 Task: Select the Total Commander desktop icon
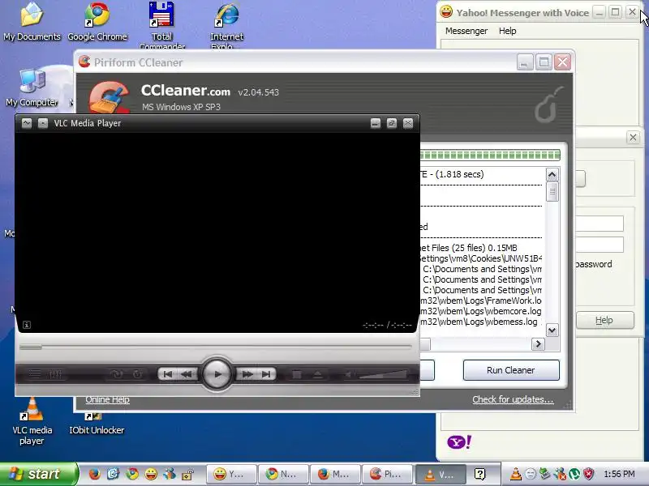[161, 25]
